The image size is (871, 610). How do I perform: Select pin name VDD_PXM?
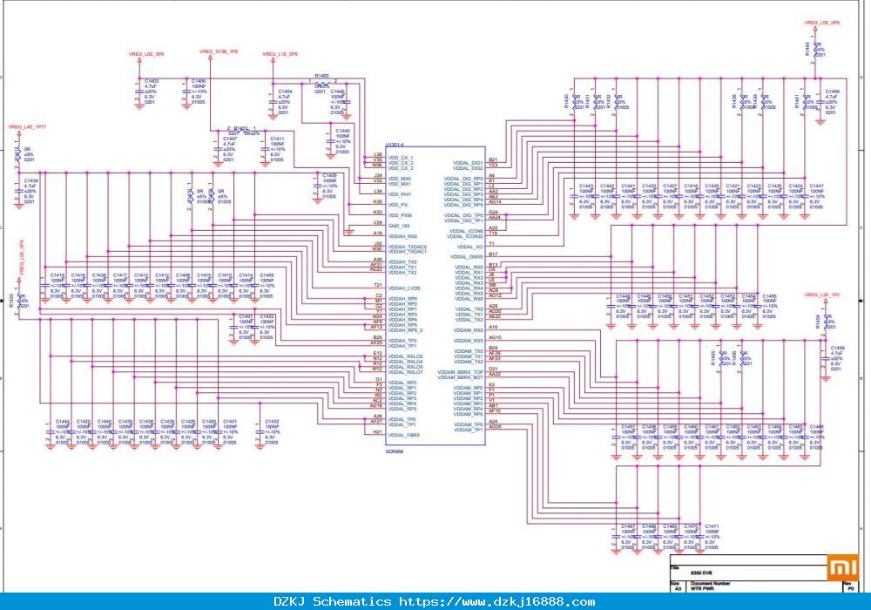coord(400,215)
